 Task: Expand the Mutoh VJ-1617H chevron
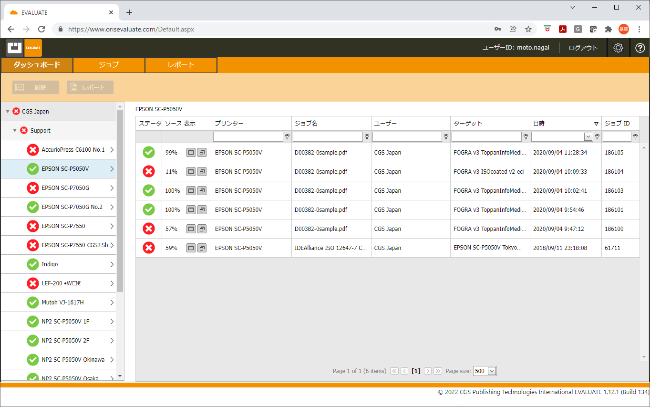112,303
